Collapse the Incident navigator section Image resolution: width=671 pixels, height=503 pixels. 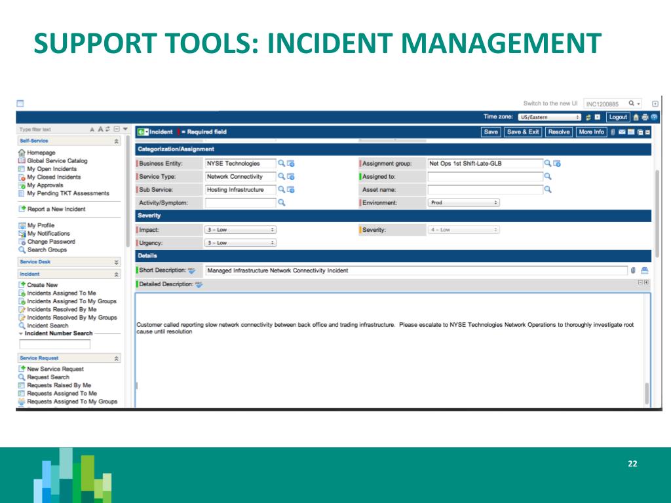pos(117,274)
